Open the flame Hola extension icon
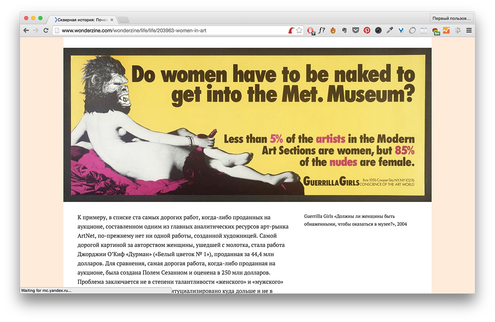 tap(333, 31)
